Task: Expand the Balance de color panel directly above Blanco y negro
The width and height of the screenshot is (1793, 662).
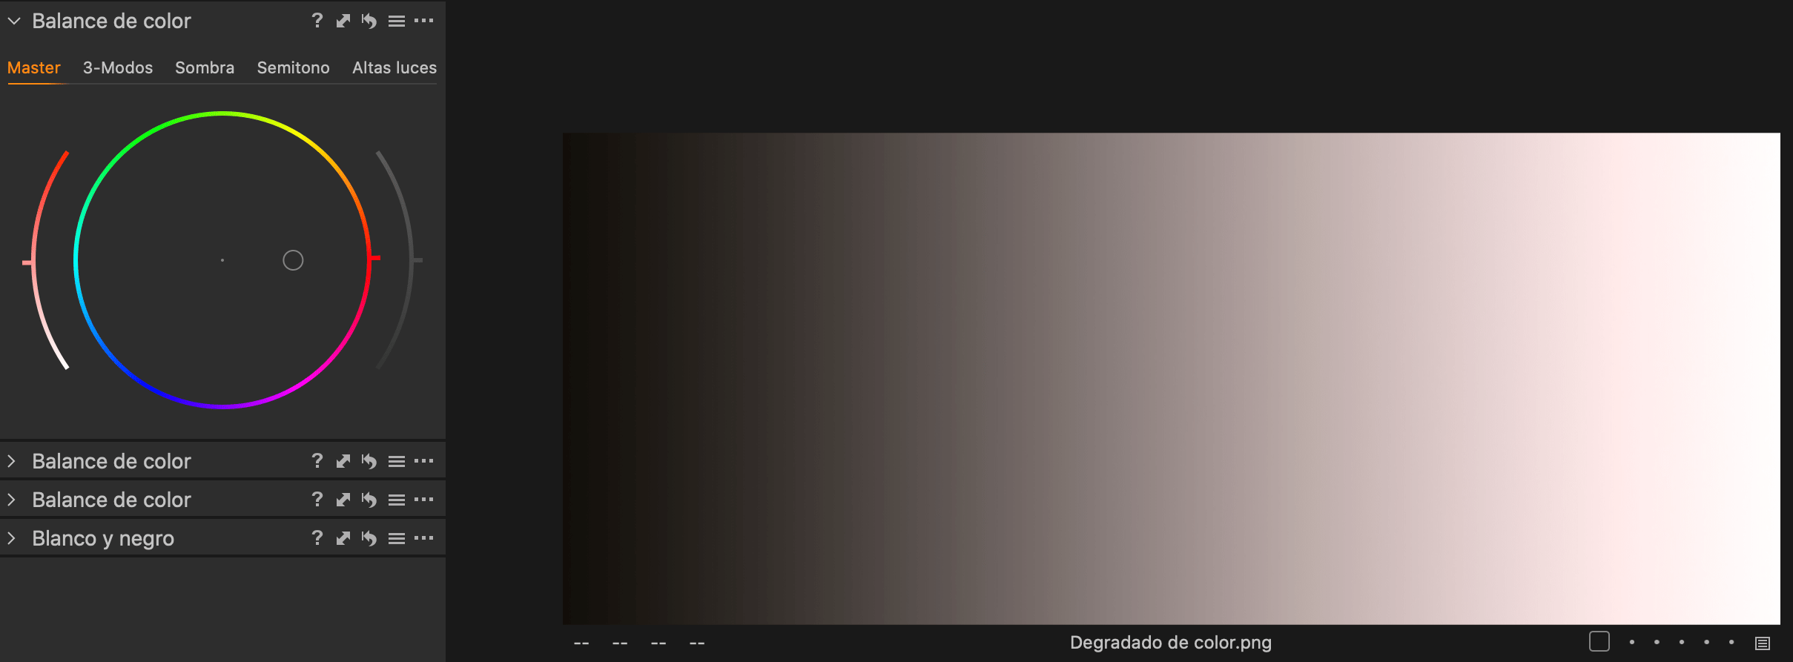Action: [12, 500]
